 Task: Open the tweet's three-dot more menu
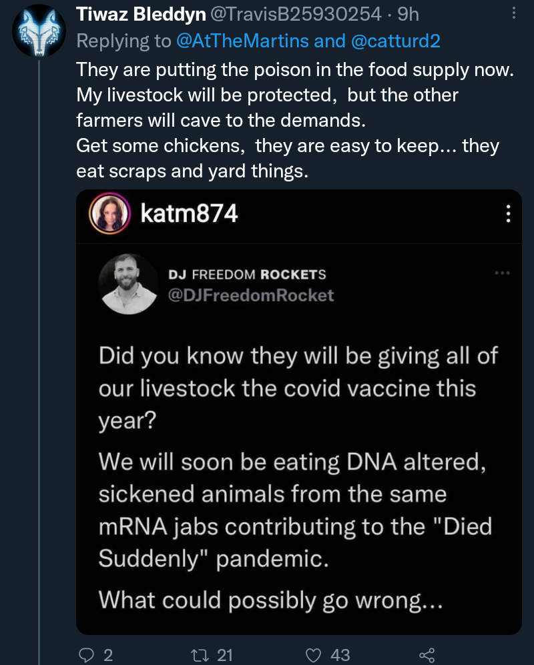pos(513,13)
